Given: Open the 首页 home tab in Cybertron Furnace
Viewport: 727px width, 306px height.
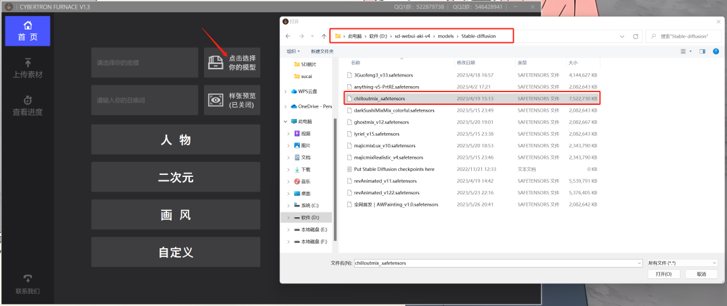Looking at the screenshot, I should [x=28, y=31].
